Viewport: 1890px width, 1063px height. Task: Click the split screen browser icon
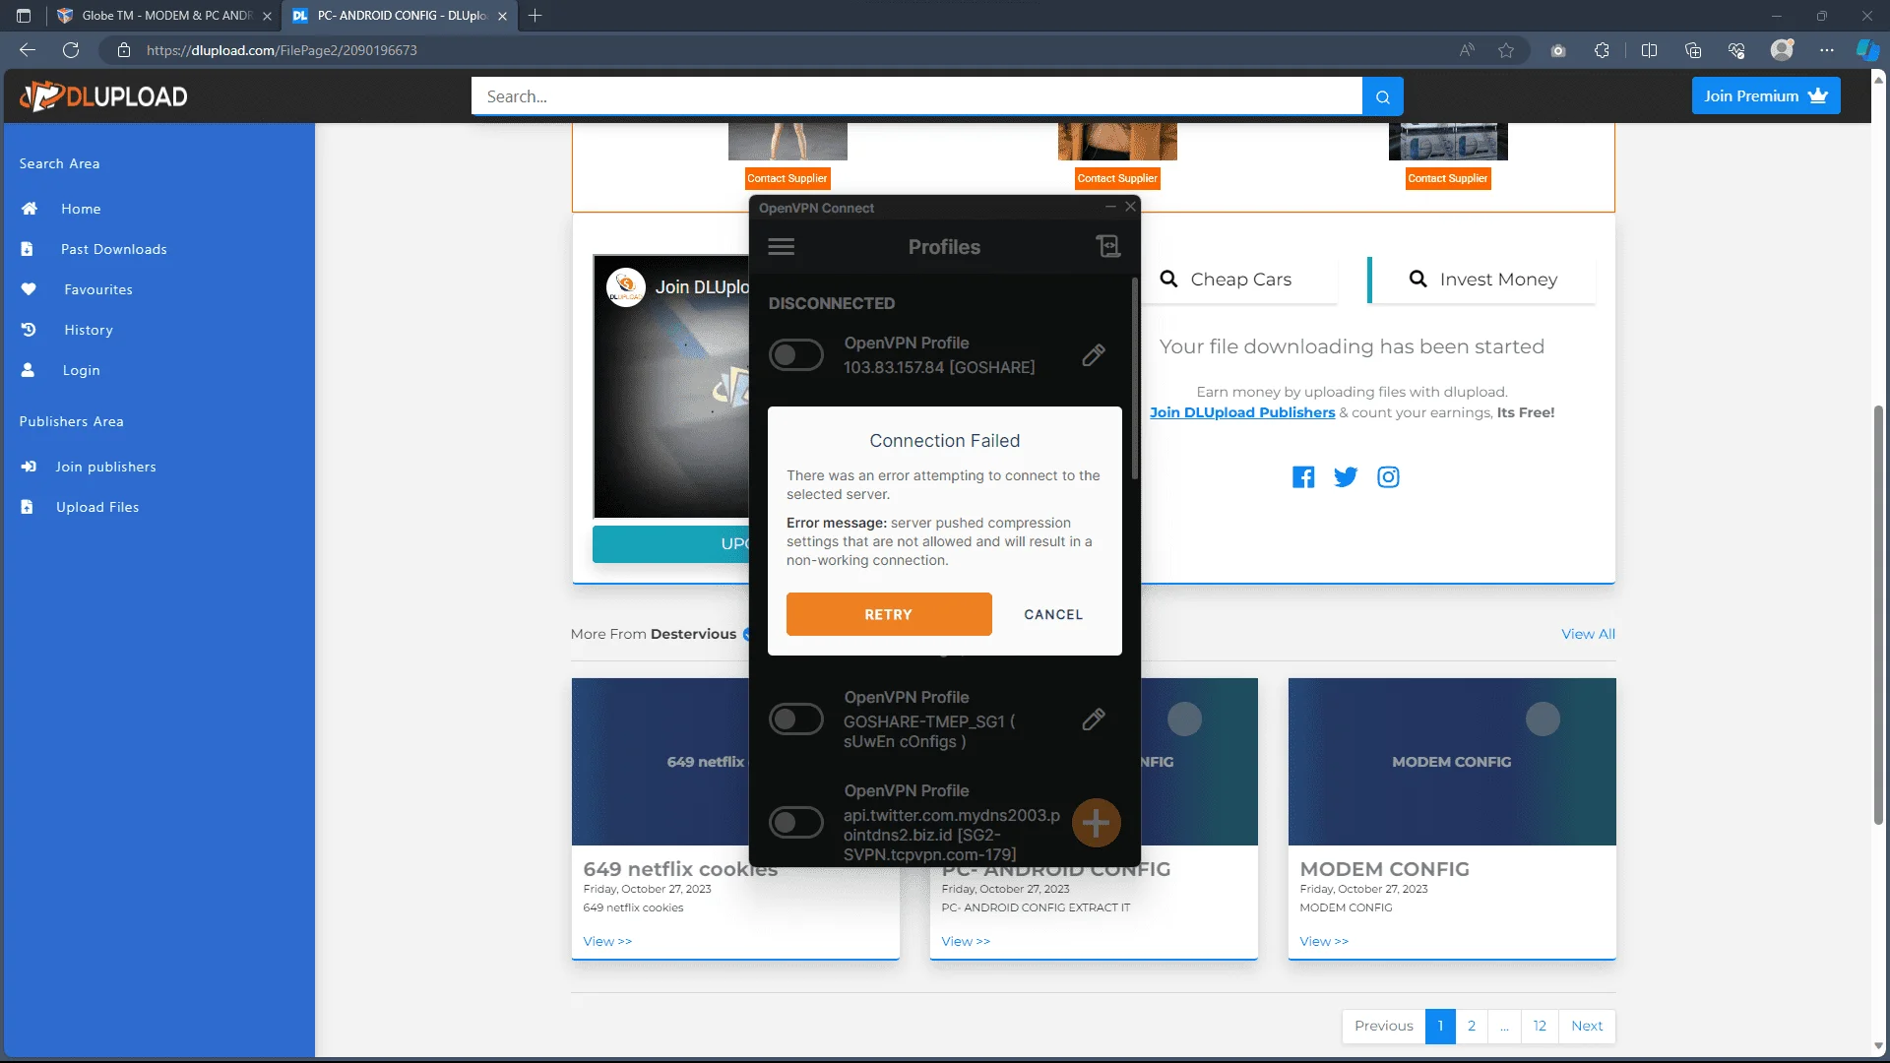coord(1649,50)
